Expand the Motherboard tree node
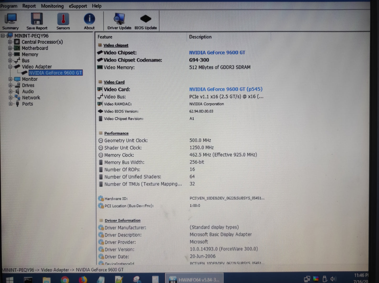Viewport: 379px width, 283px height. click(x=10, y=48)
